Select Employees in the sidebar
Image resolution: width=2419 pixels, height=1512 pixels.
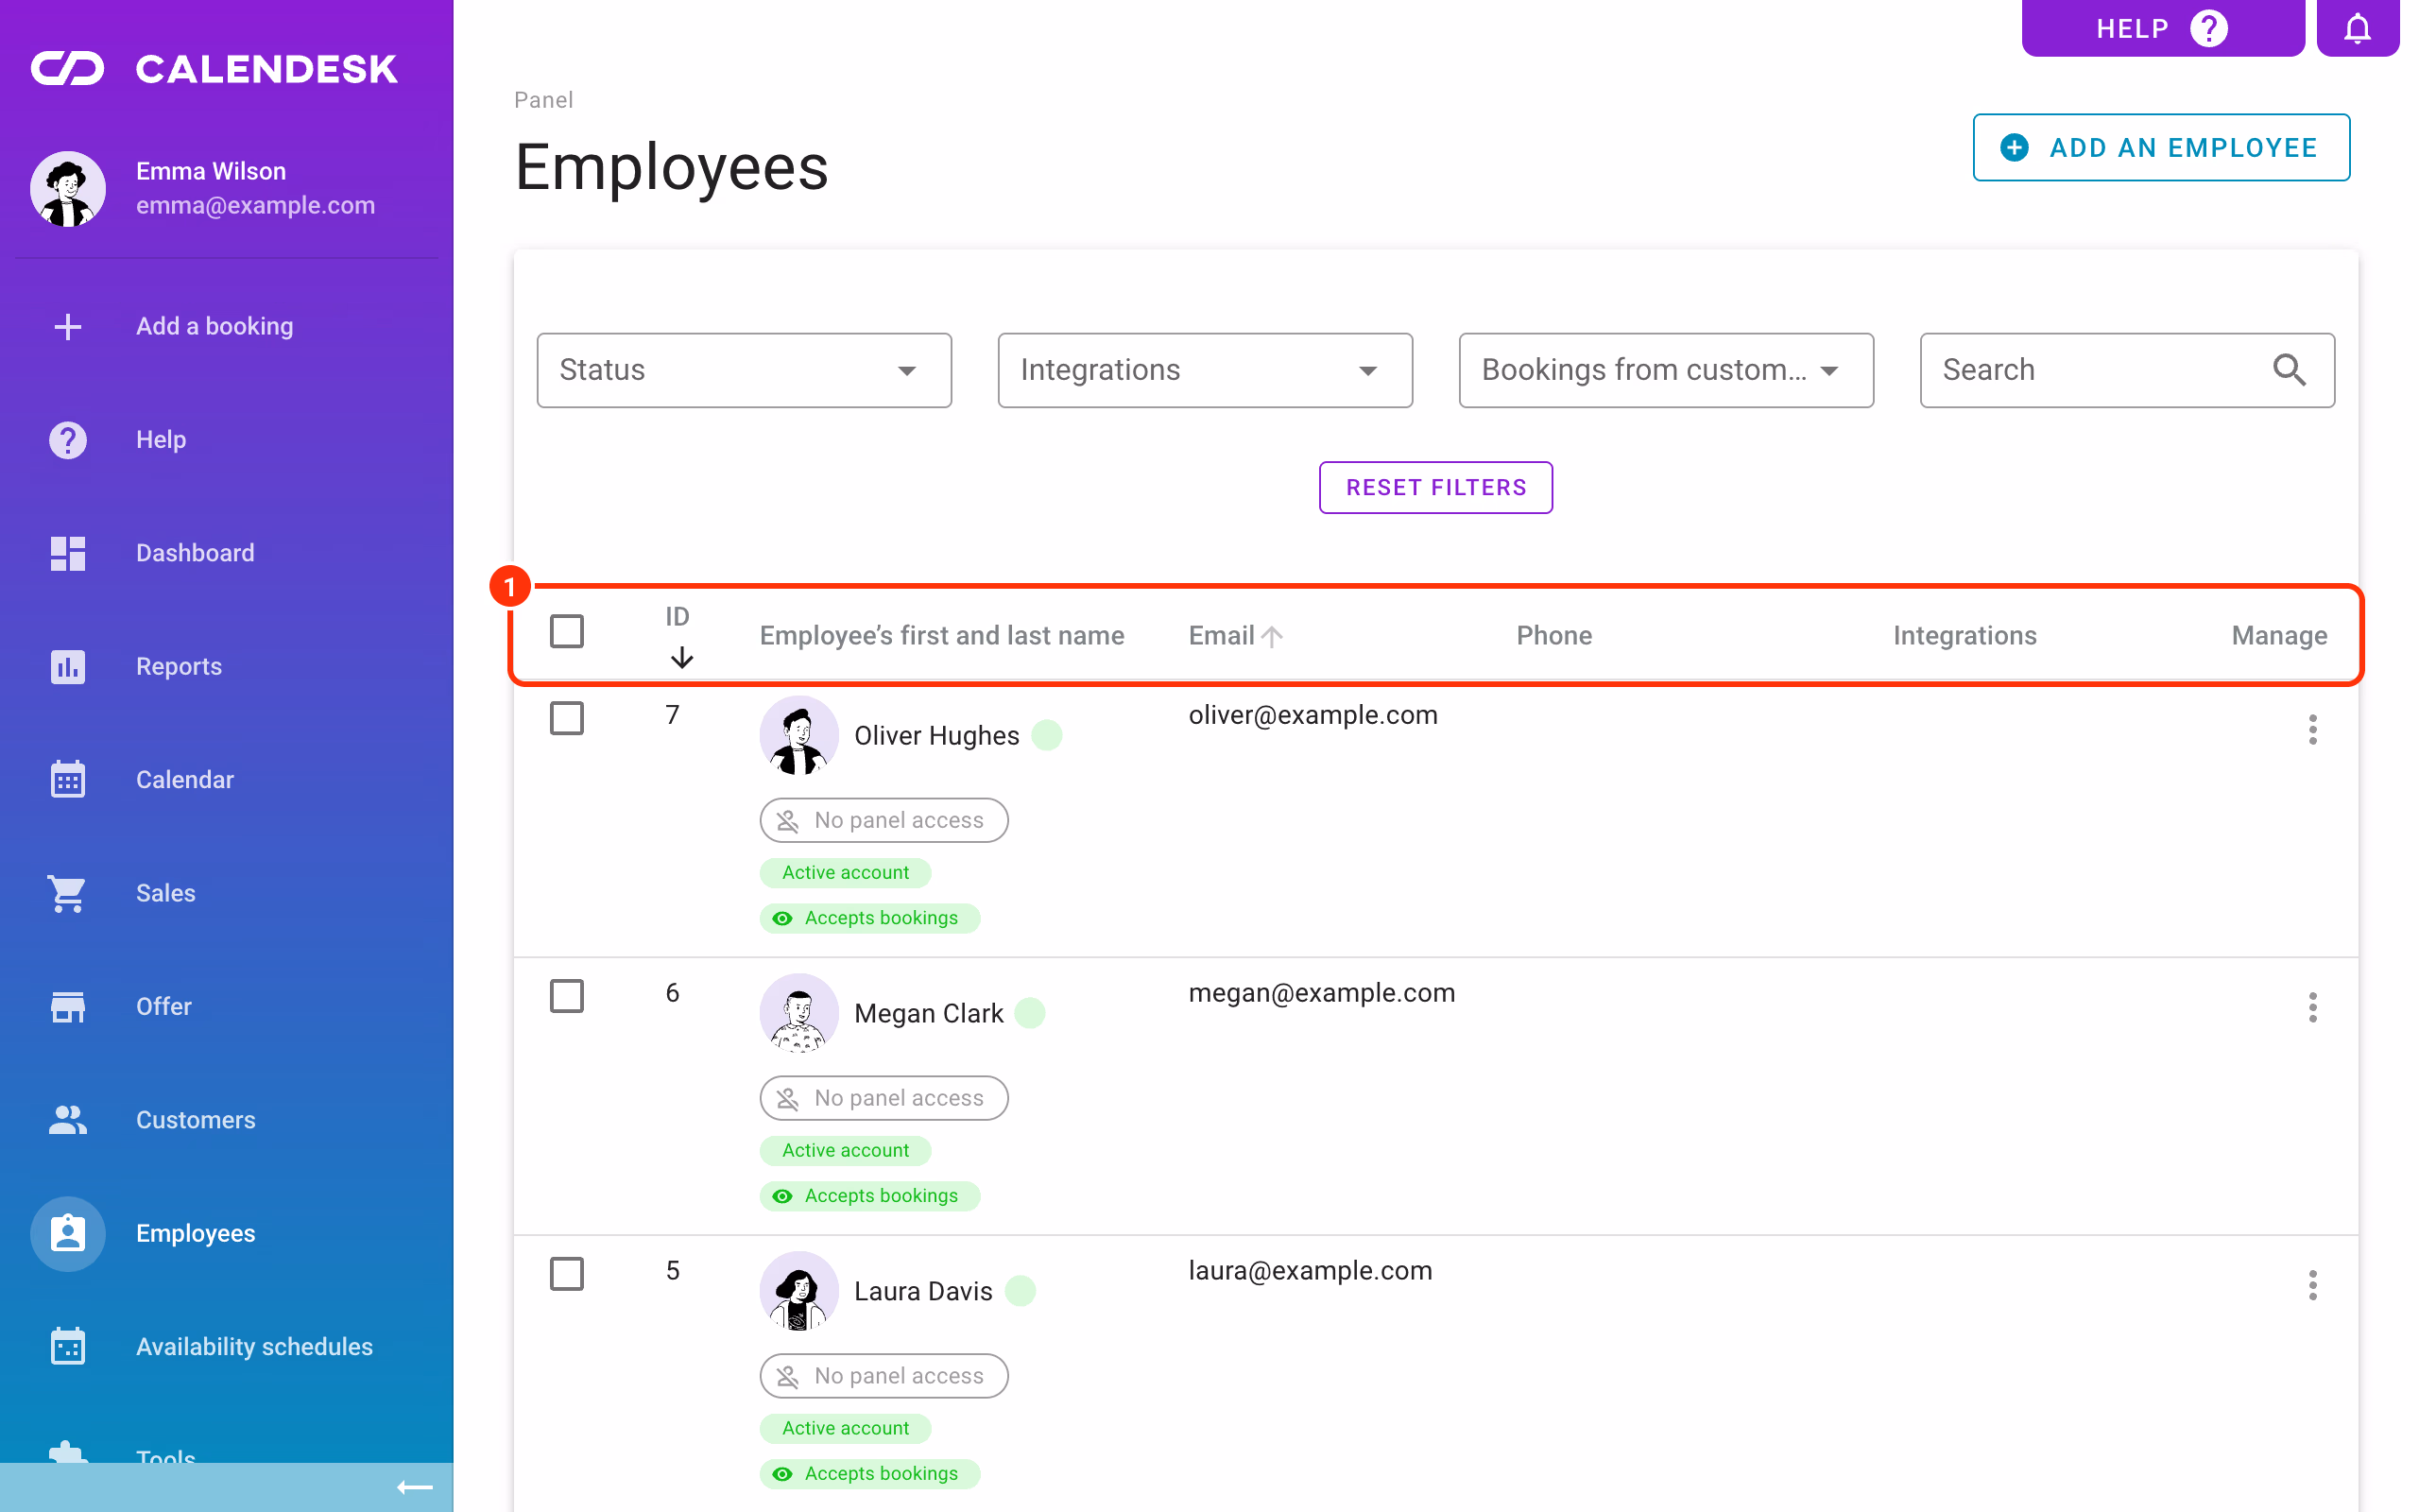point(227,1233)
